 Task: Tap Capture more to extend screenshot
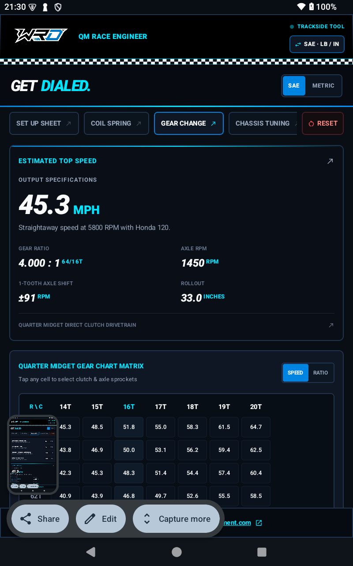point(176,519)
